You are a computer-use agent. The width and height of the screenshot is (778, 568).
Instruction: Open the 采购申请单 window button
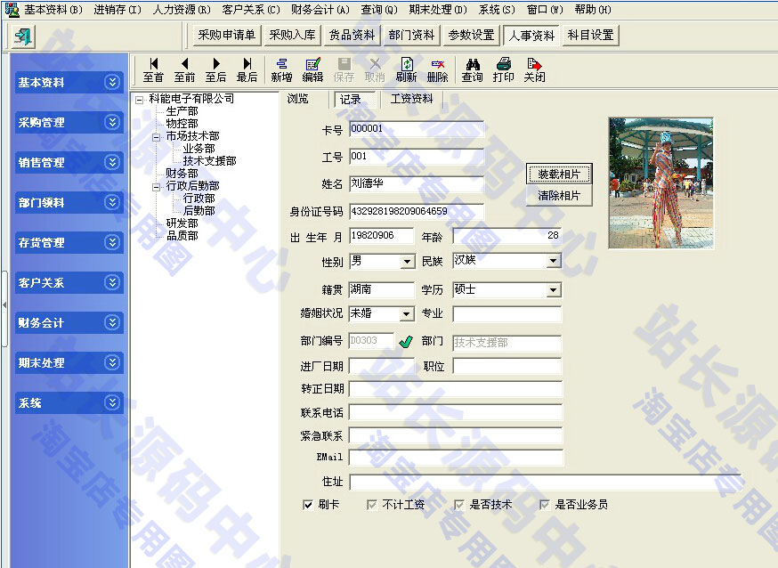click(x=226, y=36)
